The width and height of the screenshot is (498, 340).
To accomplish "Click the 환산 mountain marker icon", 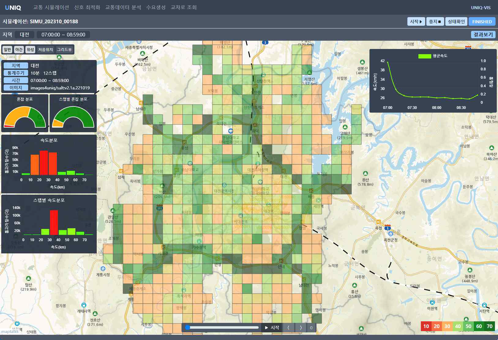I will click(x=365, y=174).
